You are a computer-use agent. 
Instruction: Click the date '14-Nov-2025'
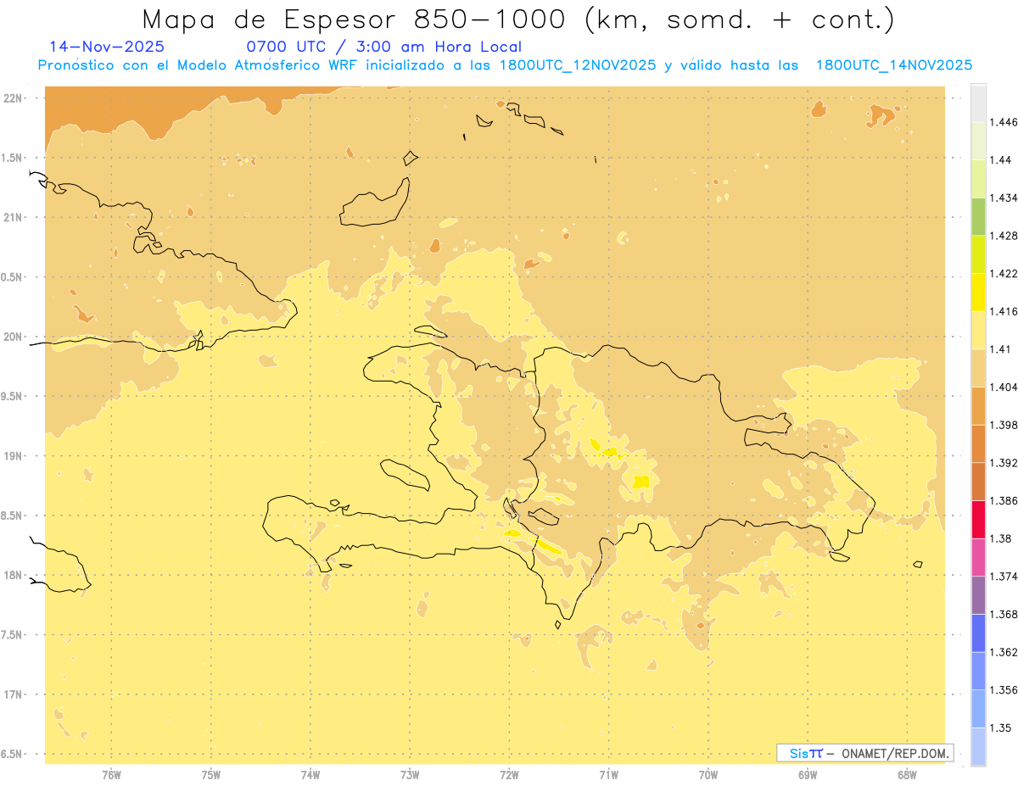click(x=107, y=47)
